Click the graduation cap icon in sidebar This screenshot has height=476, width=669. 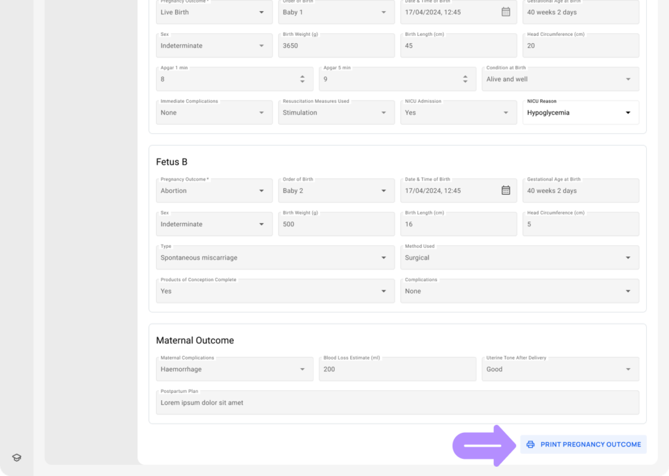coord(17,458)
